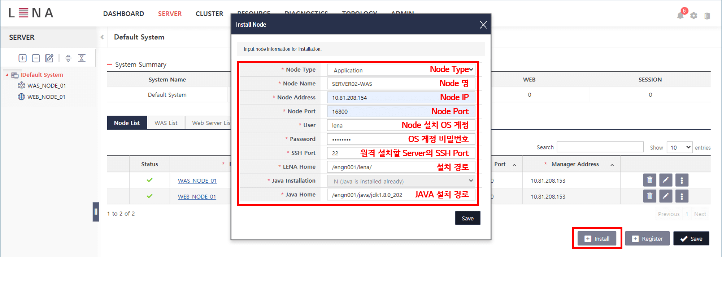Click the remove (minus) icon in server toolbar

point(36,58)
